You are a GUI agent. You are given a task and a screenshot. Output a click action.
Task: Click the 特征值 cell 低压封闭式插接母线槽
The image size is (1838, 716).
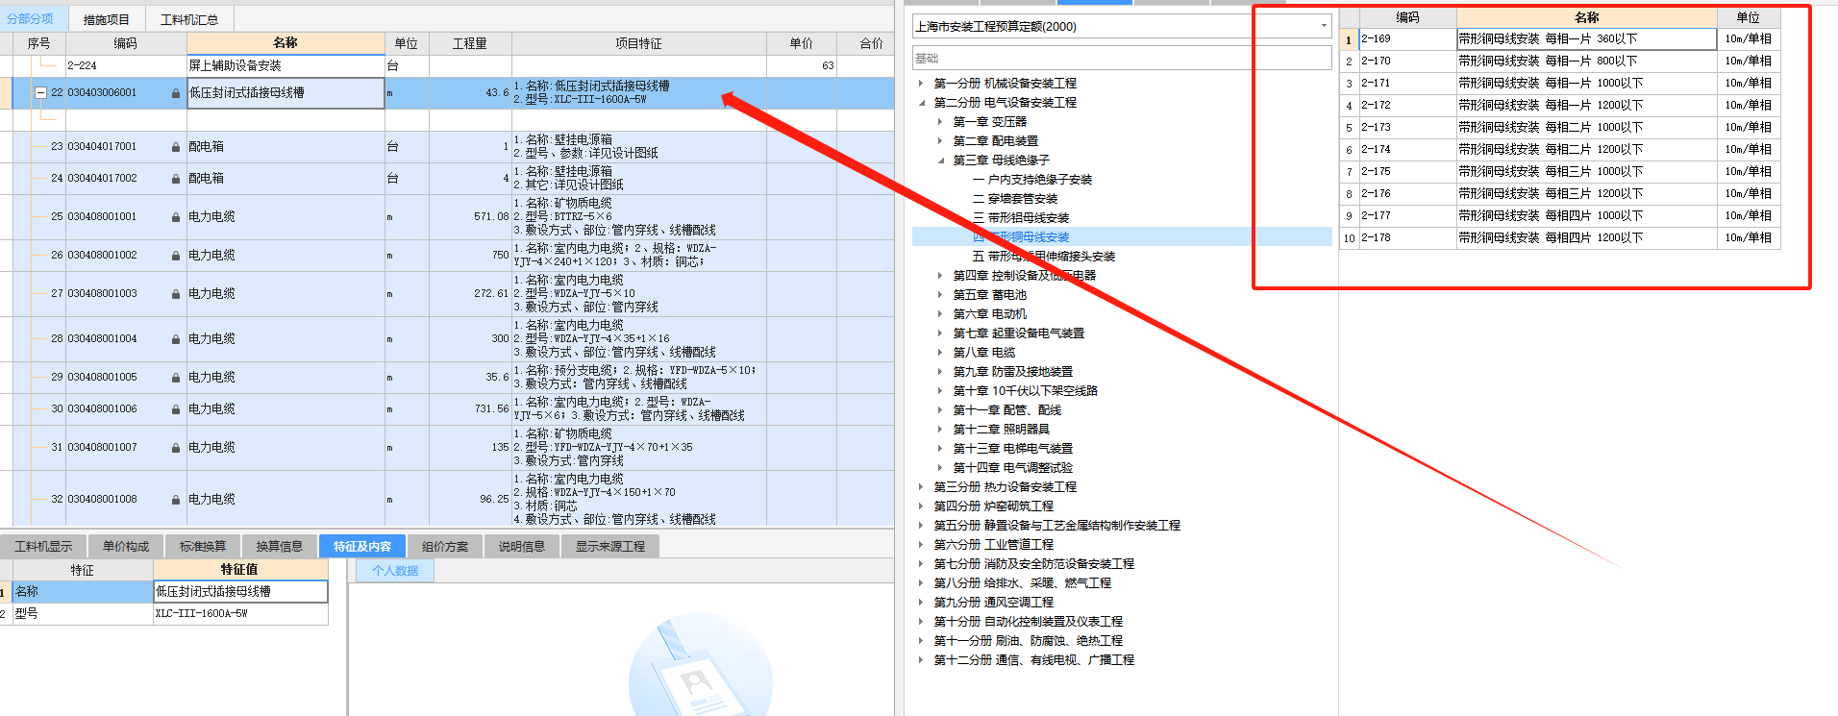pos(240,592)
